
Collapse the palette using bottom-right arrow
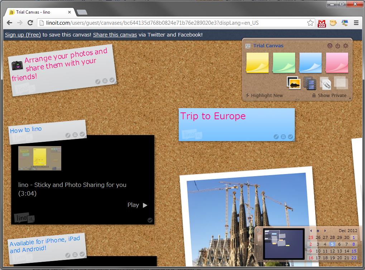tap(350, 98)
